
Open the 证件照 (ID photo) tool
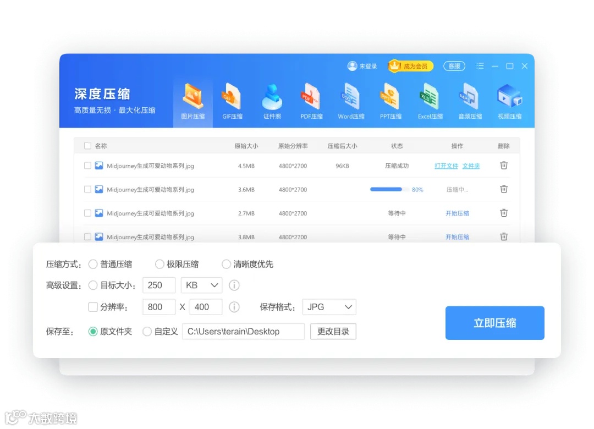coord(272,99)
